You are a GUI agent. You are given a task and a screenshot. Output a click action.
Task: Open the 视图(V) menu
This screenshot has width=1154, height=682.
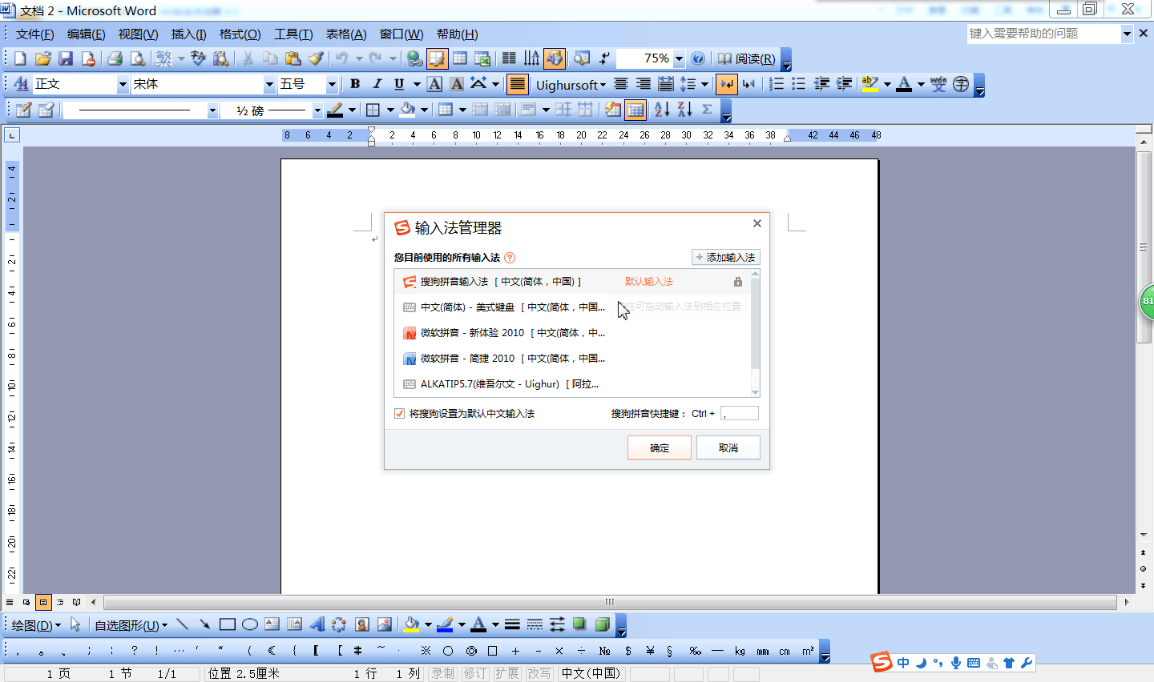[138, 34]
